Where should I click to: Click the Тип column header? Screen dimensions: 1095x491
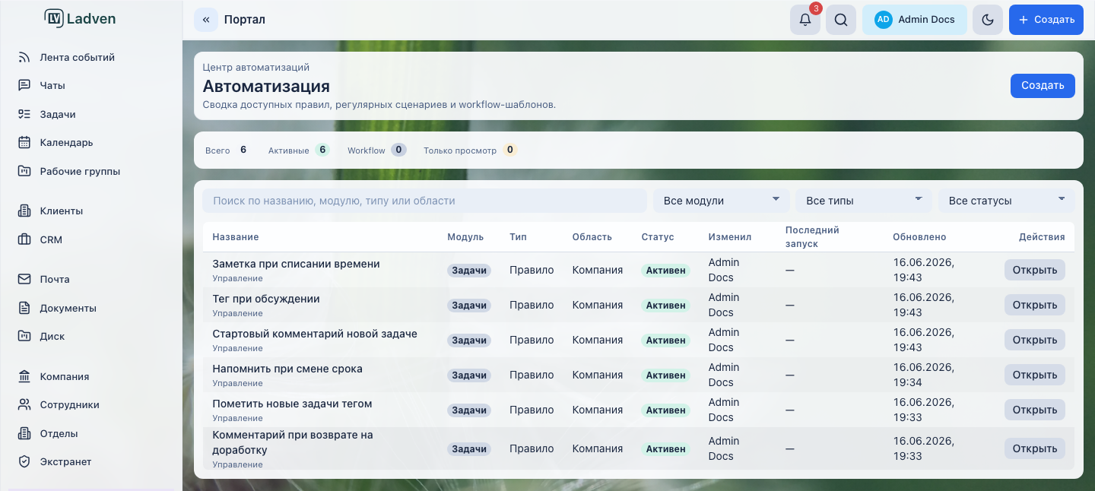click(518, 237)
